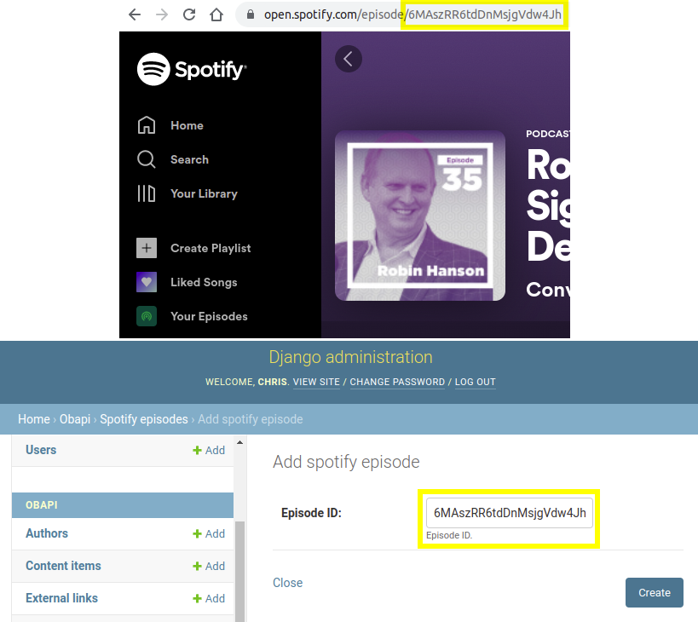Viewport: 698px width, 622px height.
Task: Click the Search magnifier icon in Spotify
Action: tap(147, 159)
